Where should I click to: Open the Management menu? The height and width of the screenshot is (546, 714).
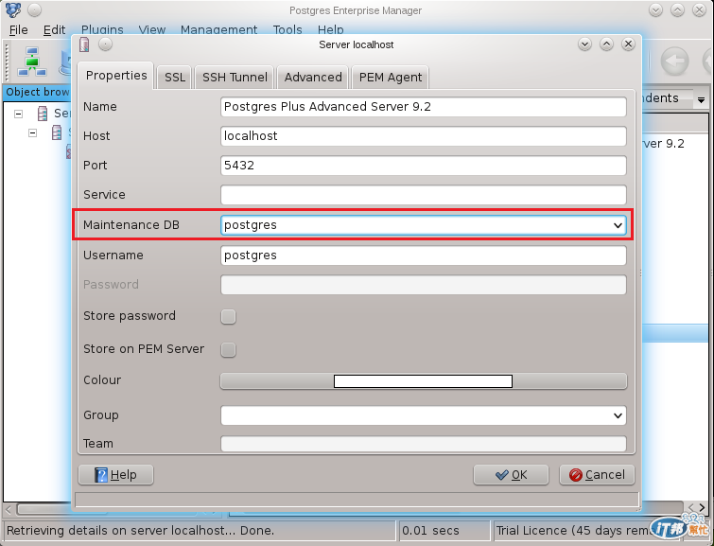(x=219, y=30)
